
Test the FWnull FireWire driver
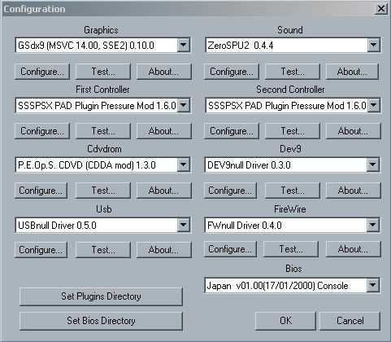[291, 249]
